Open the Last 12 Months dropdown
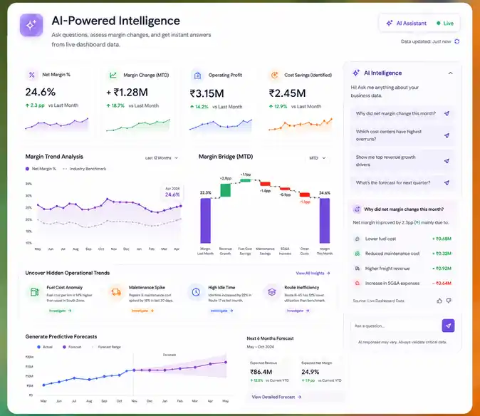 162,158
